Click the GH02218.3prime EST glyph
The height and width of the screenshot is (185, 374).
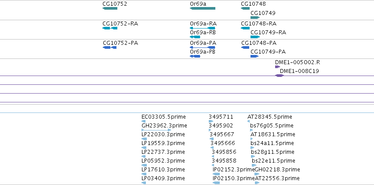pyautogui.click(x=257, y=174)
